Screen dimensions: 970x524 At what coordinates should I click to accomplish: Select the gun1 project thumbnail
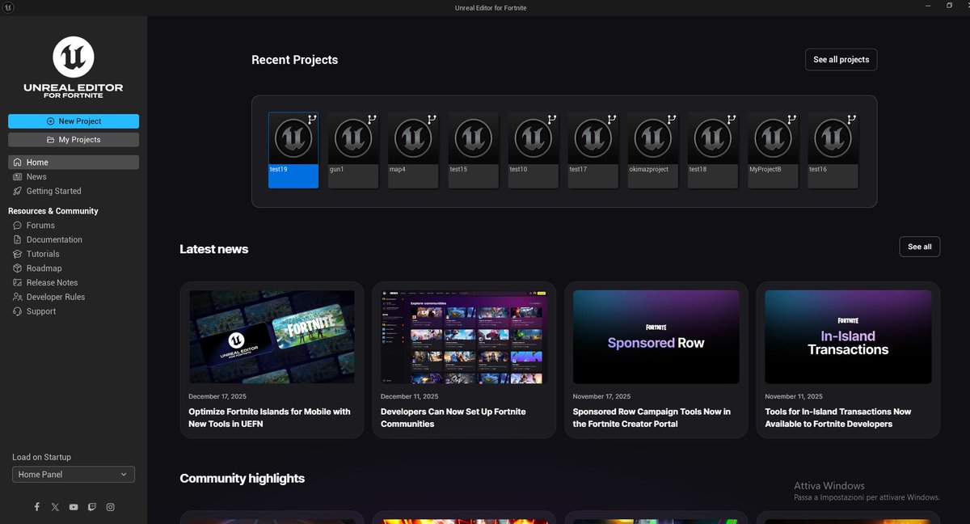353,150
